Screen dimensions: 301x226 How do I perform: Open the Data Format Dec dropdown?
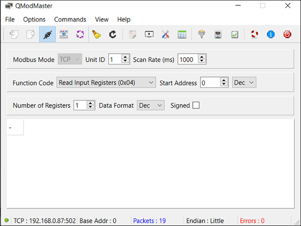[x=151, y=105]
